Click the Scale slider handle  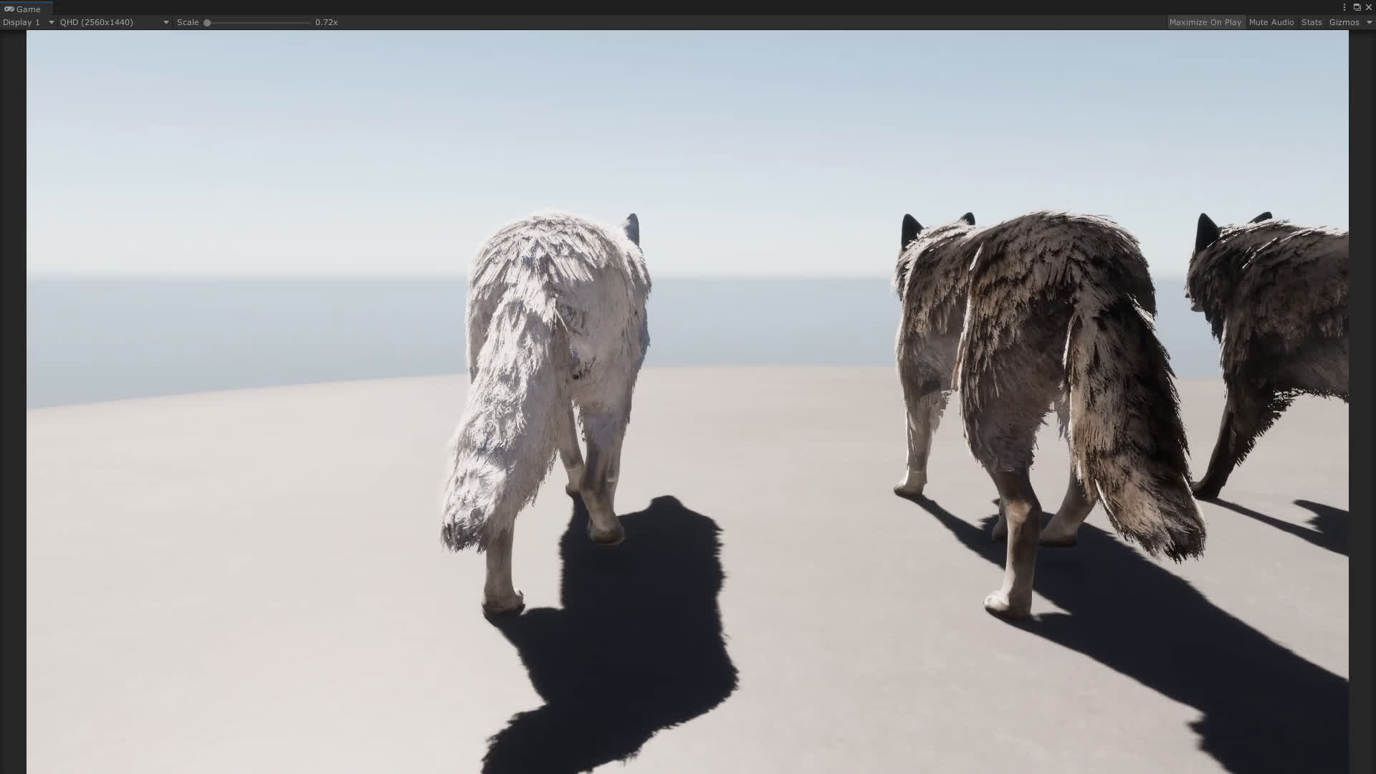[x=208, y=22]
